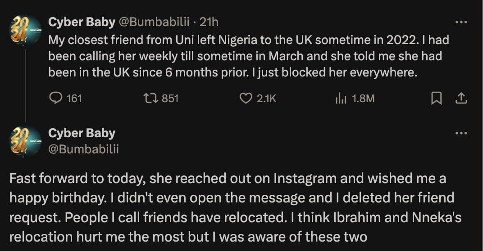Click the 2.1K likes count
Viewport: 483px width, 251px height.
pyautogui.click(x=266, y=98)
